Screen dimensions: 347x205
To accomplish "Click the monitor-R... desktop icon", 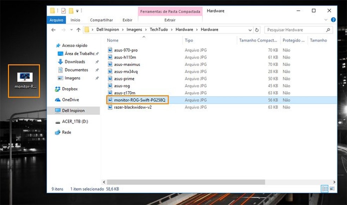I will pos(25,81).
